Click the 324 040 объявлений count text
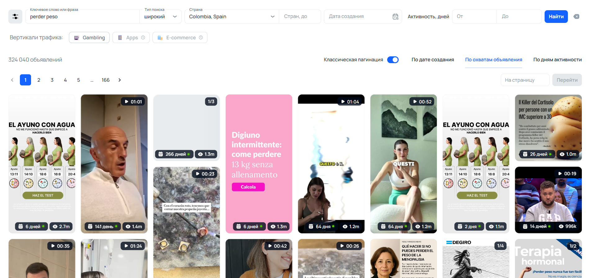 (x=35, y=60)
